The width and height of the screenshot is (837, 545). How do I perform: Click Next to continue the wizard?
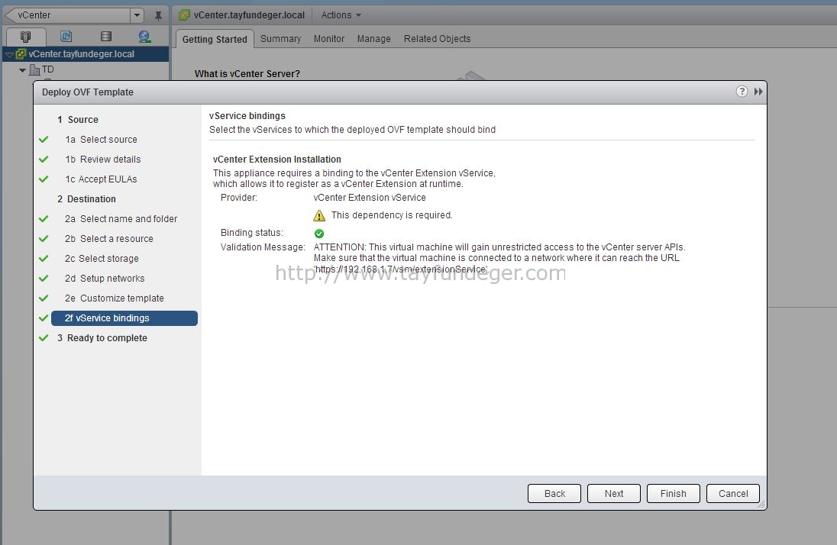pyautogui.click(x=614, y=493)
